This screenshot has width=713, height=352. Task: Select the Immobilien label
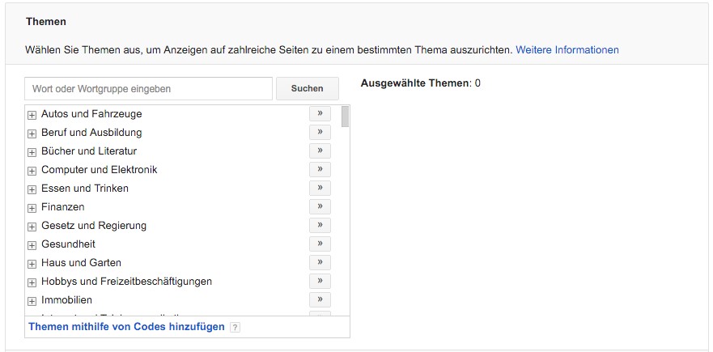66,300
